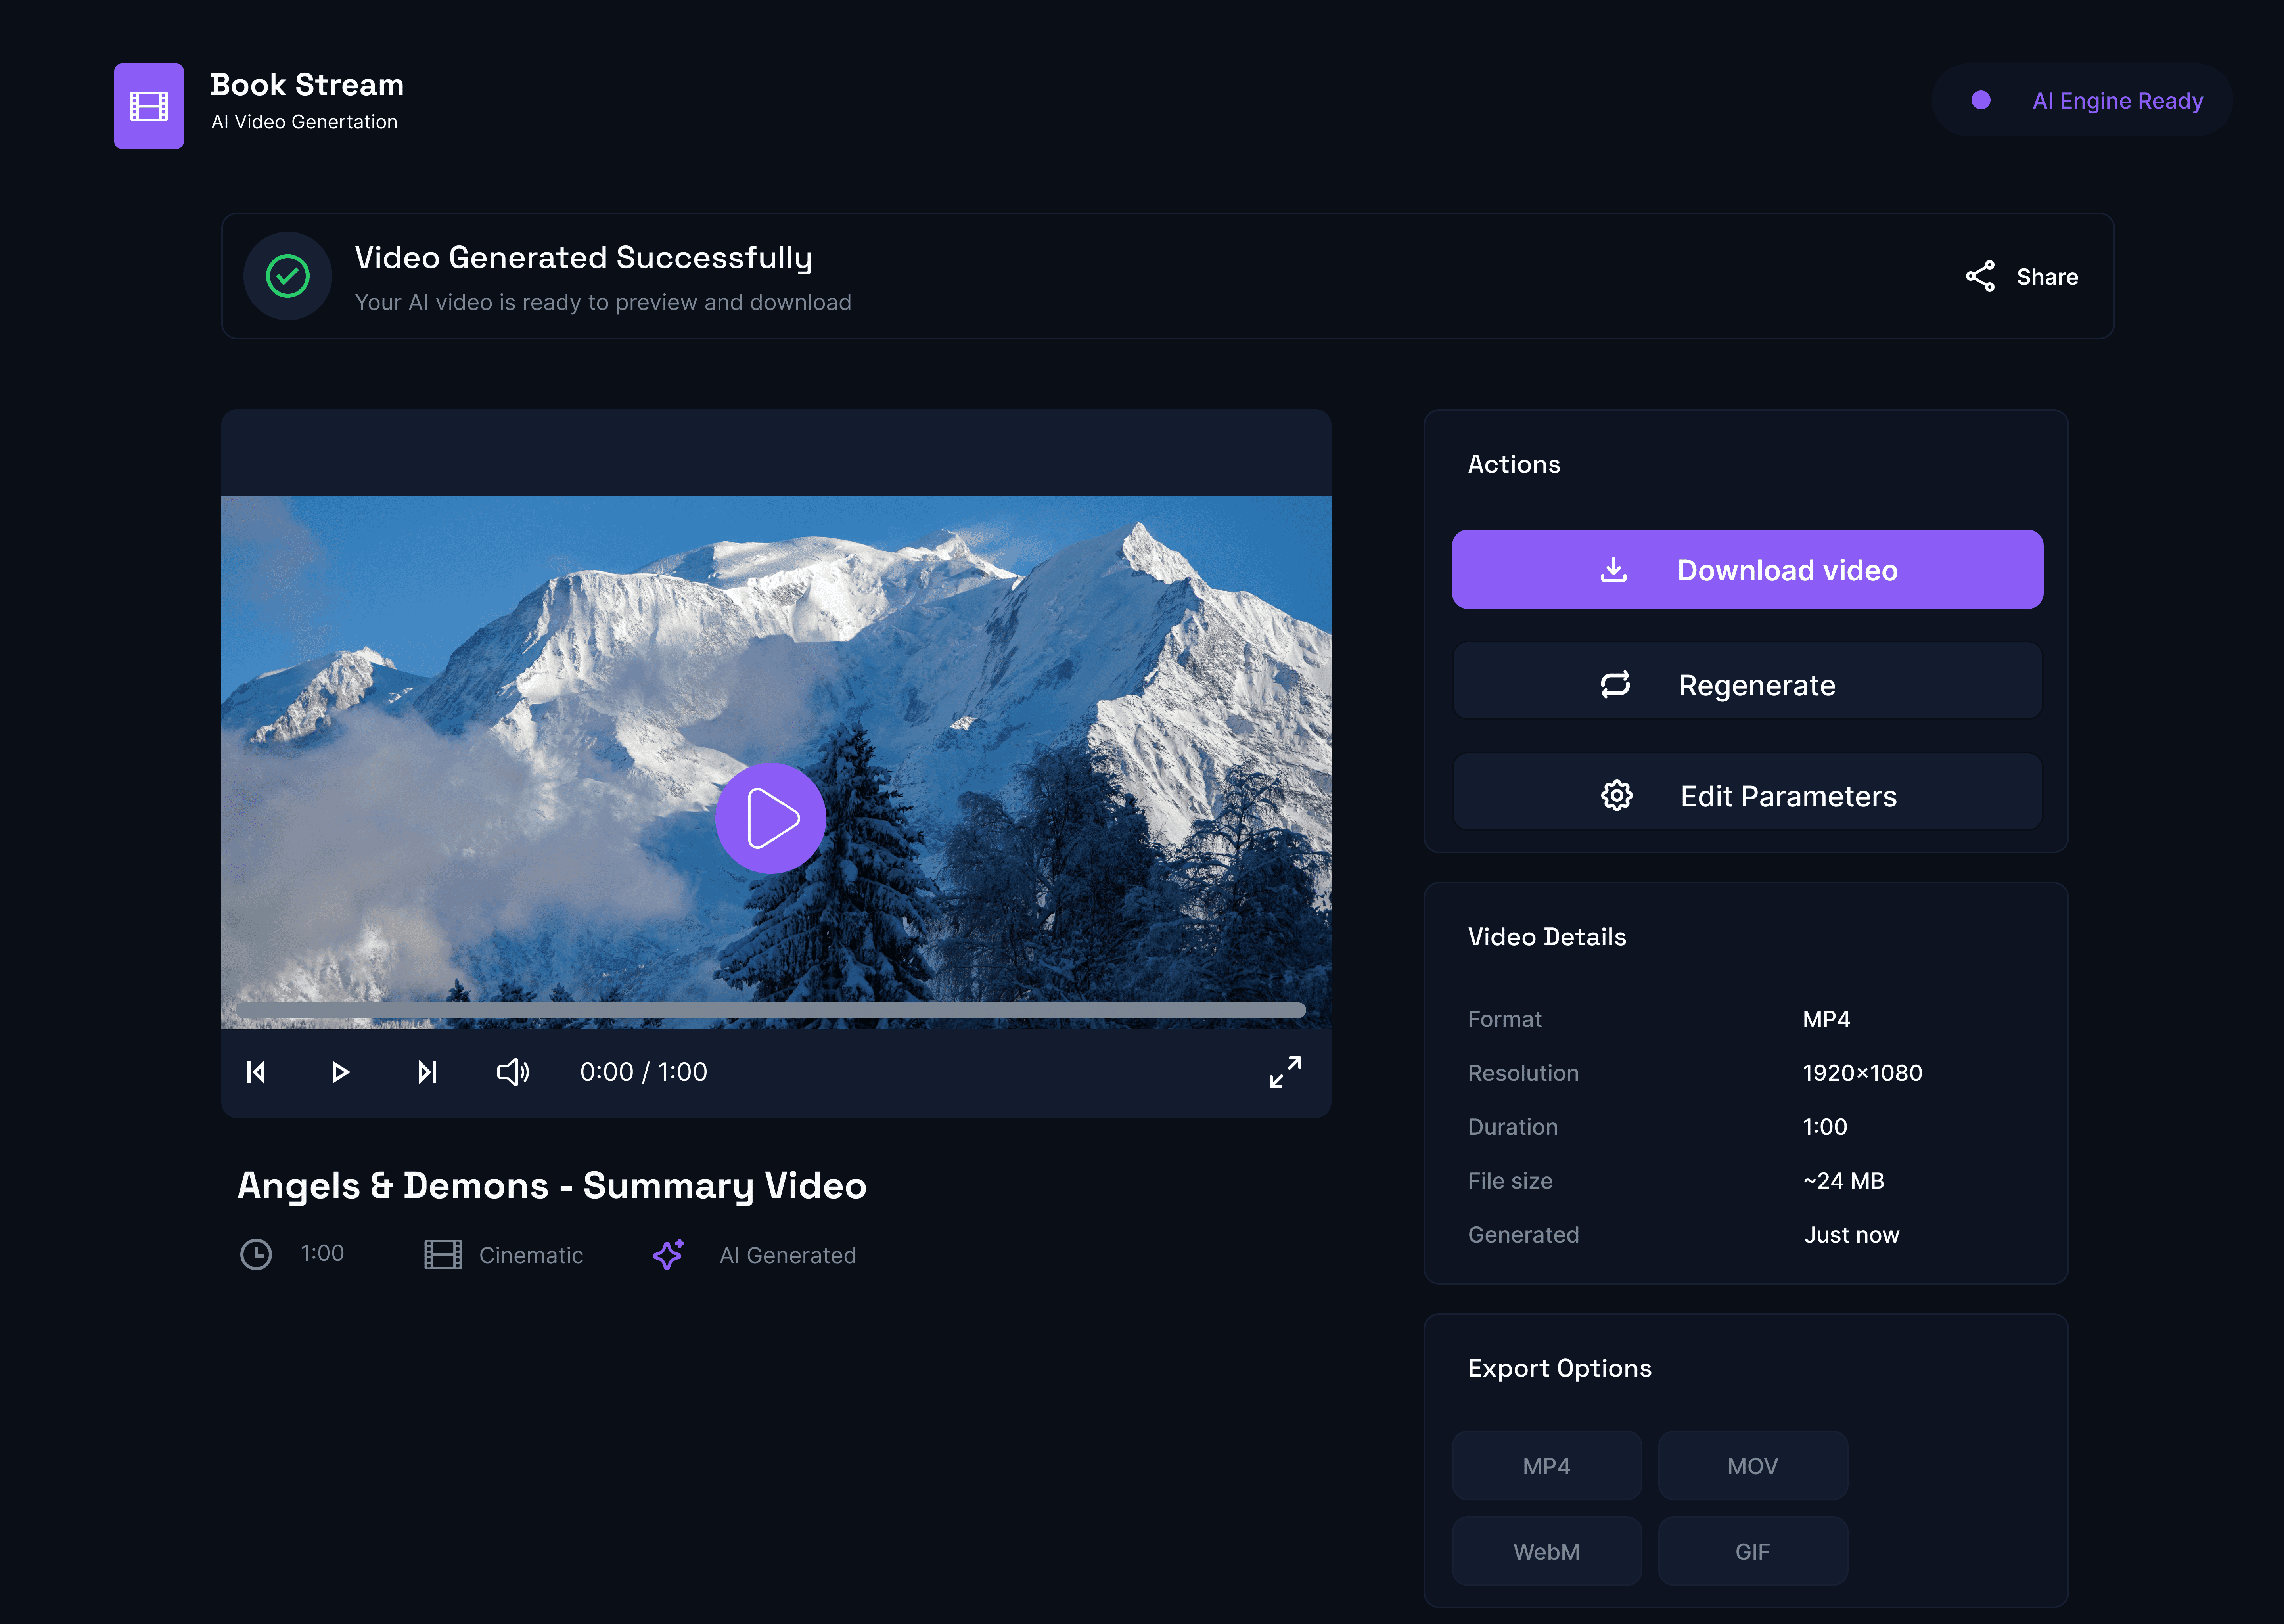Image resolution: width=2284 pixels, height=1624 pixels.
Task: Click the 1920×1080 resolution value
Action: (x=1862, y=1073)
